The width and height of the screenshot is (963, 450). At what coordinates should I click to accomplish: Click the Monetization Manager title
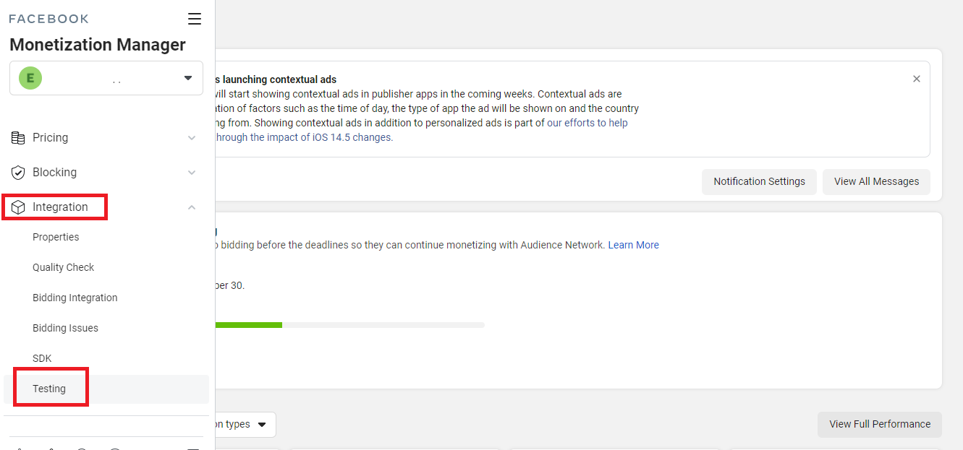(x=98, y=45)
